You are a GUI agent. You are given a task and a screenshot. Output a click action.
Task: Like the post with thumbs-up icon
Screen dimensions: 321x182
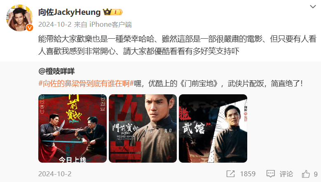306,174
